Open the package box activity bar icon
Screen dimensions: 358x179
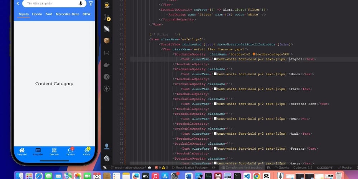click(x=107, y=41)
